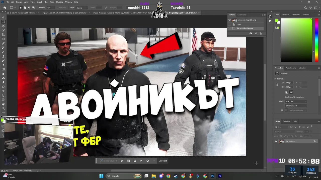Open the Style dropdown set to Normal
Image resolution: width=321 pixels, height=180 pixels.
click(x=82, y=8)
